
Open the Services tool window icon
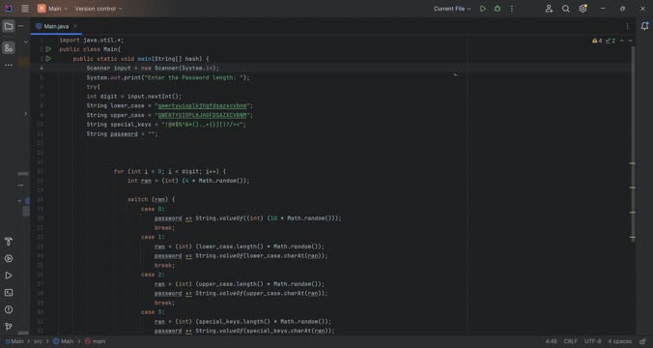pyautogui.click(x=9, y=258)
